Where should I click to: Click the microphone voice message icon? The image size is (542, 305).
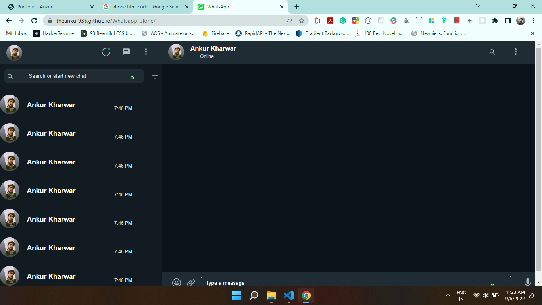(527, 282)
